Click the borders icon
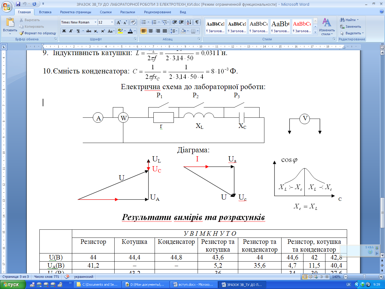 click(193, 31)
